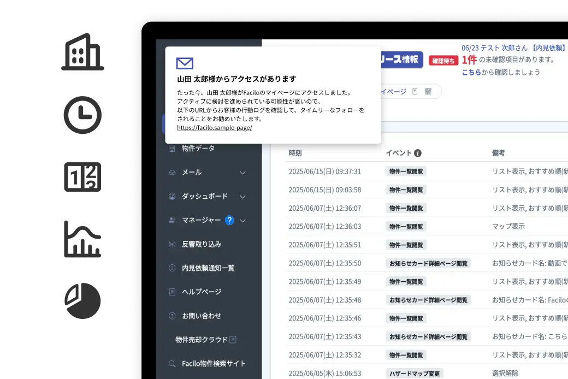568x379 pixels.
Task: Expand the マネージャー sidebar section chevron
Action: [243, 221]
